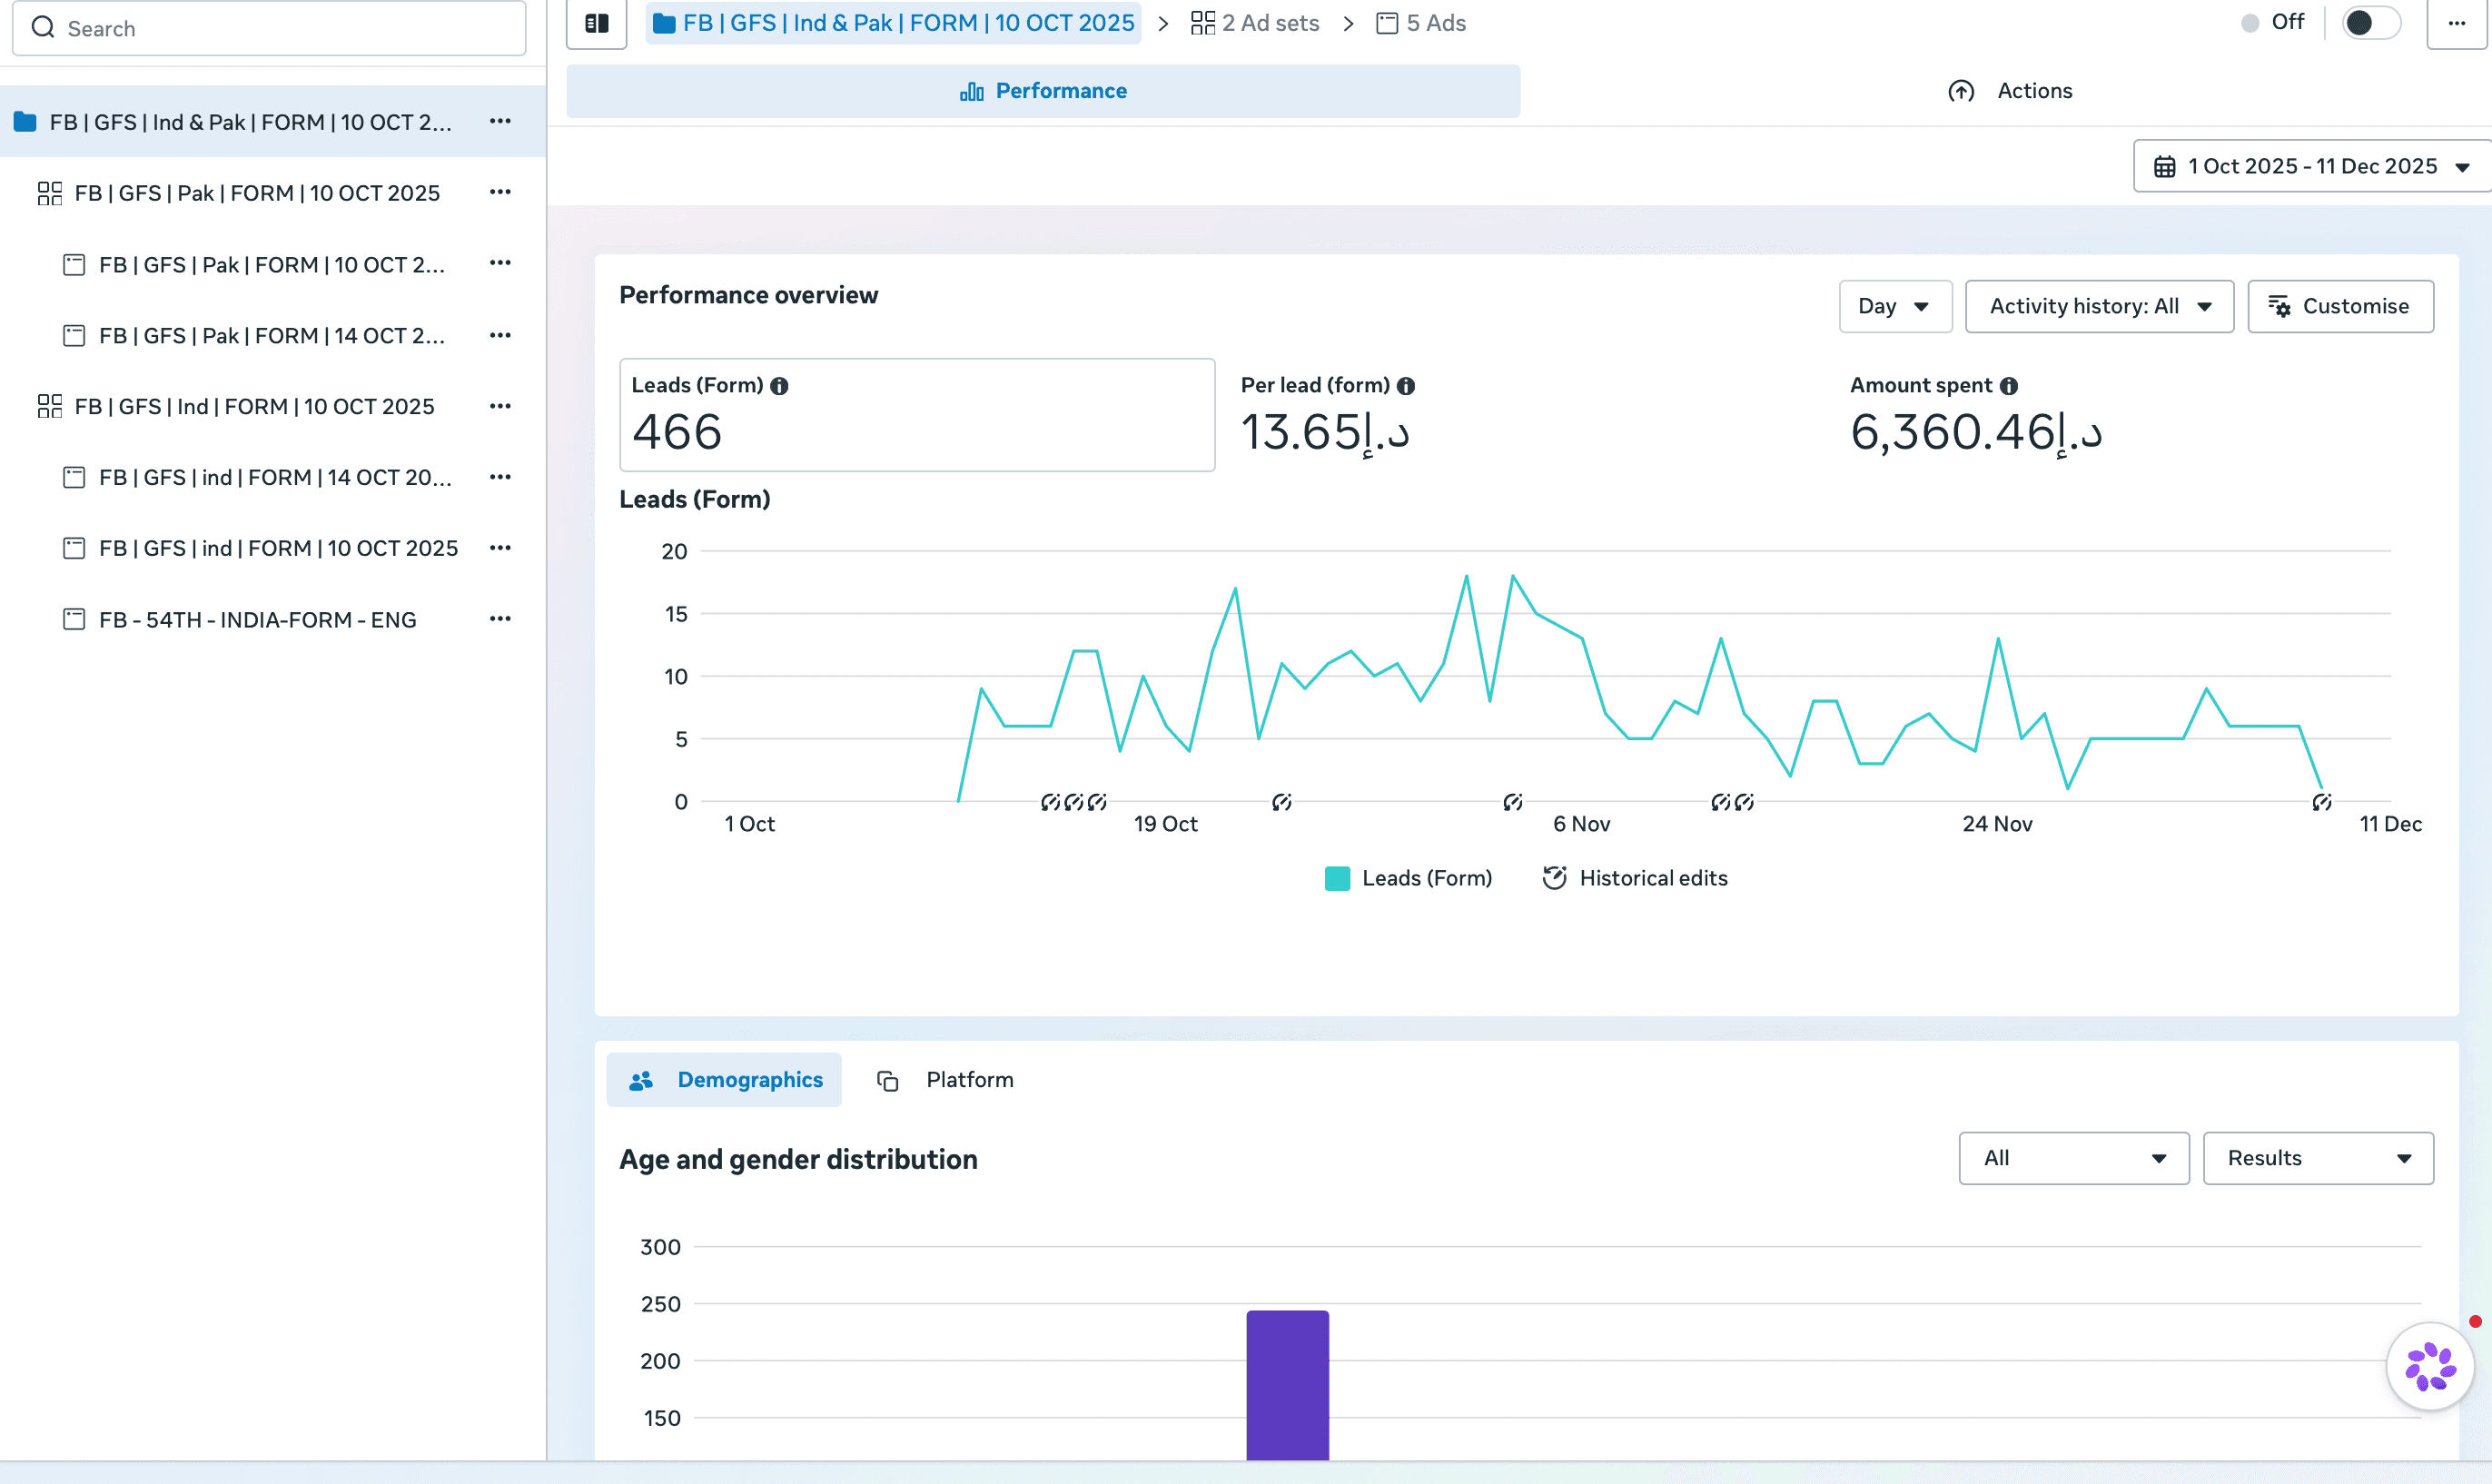
Task: Open more options for ad FB | GFS | Pak | FORM | 14 OCT
Action: [500, 335]
